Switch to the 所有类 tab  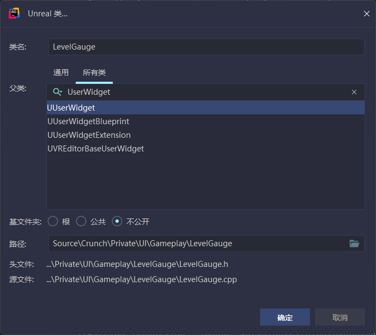[94, 72]
